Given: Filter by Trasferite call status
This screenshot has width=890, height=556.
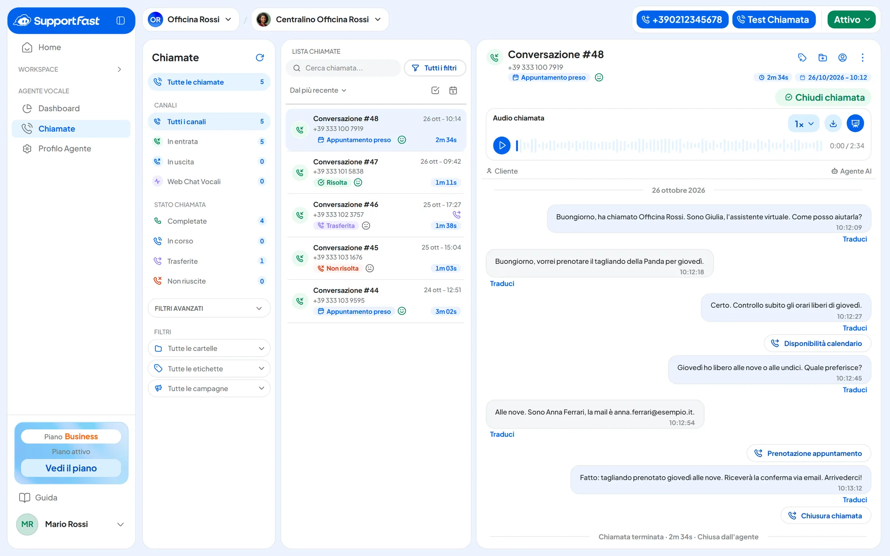Looking at the screenshot, I should pos(209,261).
